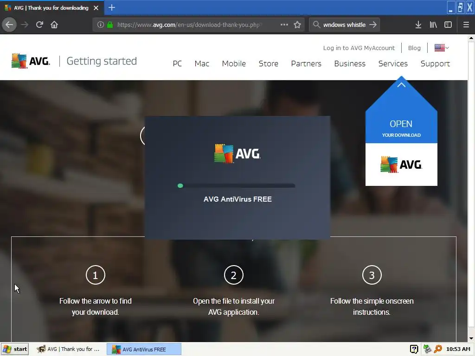Click the network computers tray icon
Image resolution: width=475 pixels, height=356 pixels.
pyautogui.click(x=427, y=349)
